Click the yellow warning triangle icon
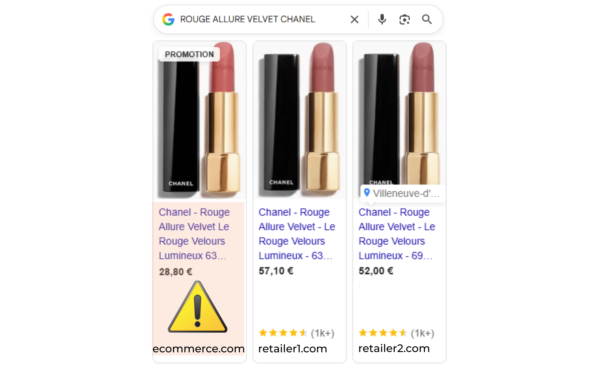 click(198, 307)
